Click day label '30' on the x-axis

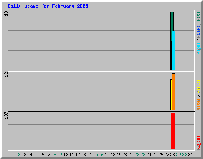pos(184,155)
